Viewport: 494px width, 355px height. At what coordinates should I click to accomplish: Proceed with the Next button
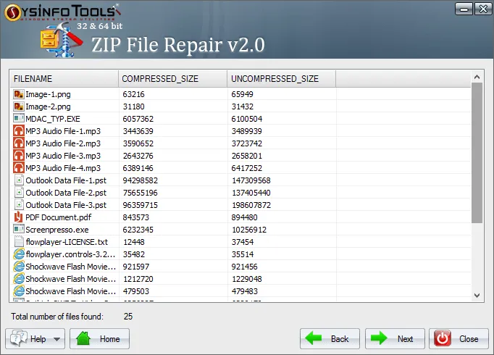pos(395,338)
